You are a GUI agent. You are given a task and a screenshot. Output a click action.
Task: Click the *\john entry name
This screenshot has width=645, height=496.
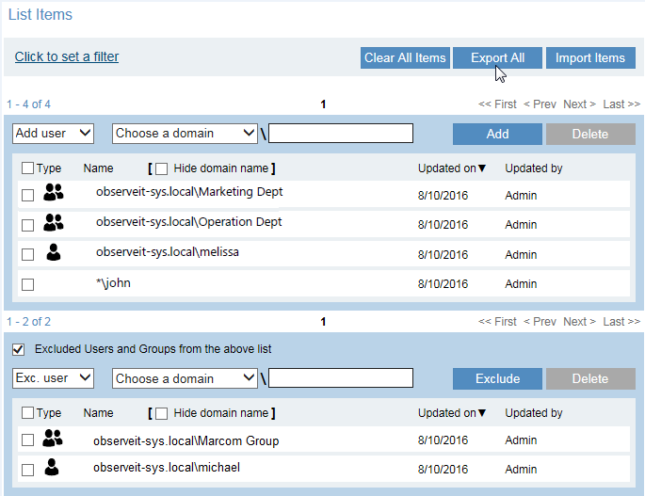113,283
